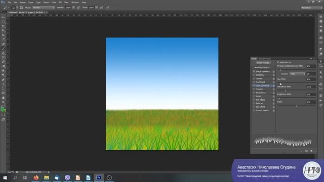Enable the Texture checkbox
Viewport: 324px width, 182px height.
[254, 78]
